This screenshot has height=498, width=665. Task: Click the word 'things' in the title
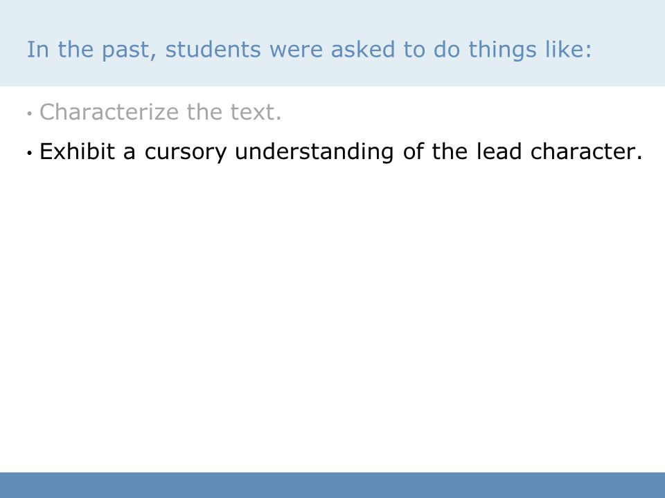point(503,50)
